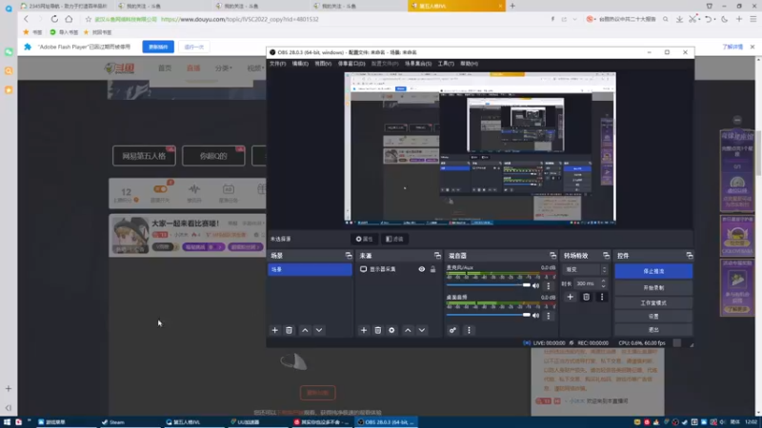Viewport: 762px width, 428px height.
Task: Float the Sources dock via its title icon
Action: tap(437, 255)
